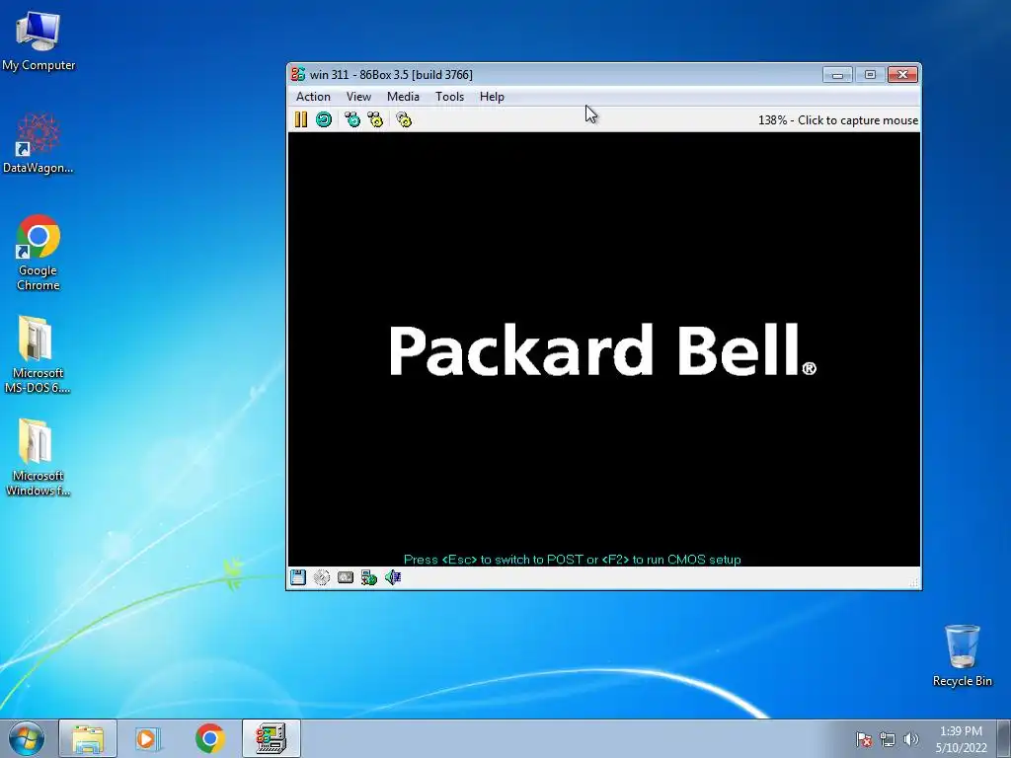Maximize the 86Box window
The height and width of the screenshot is (758, 1011).
pos(870,75)
